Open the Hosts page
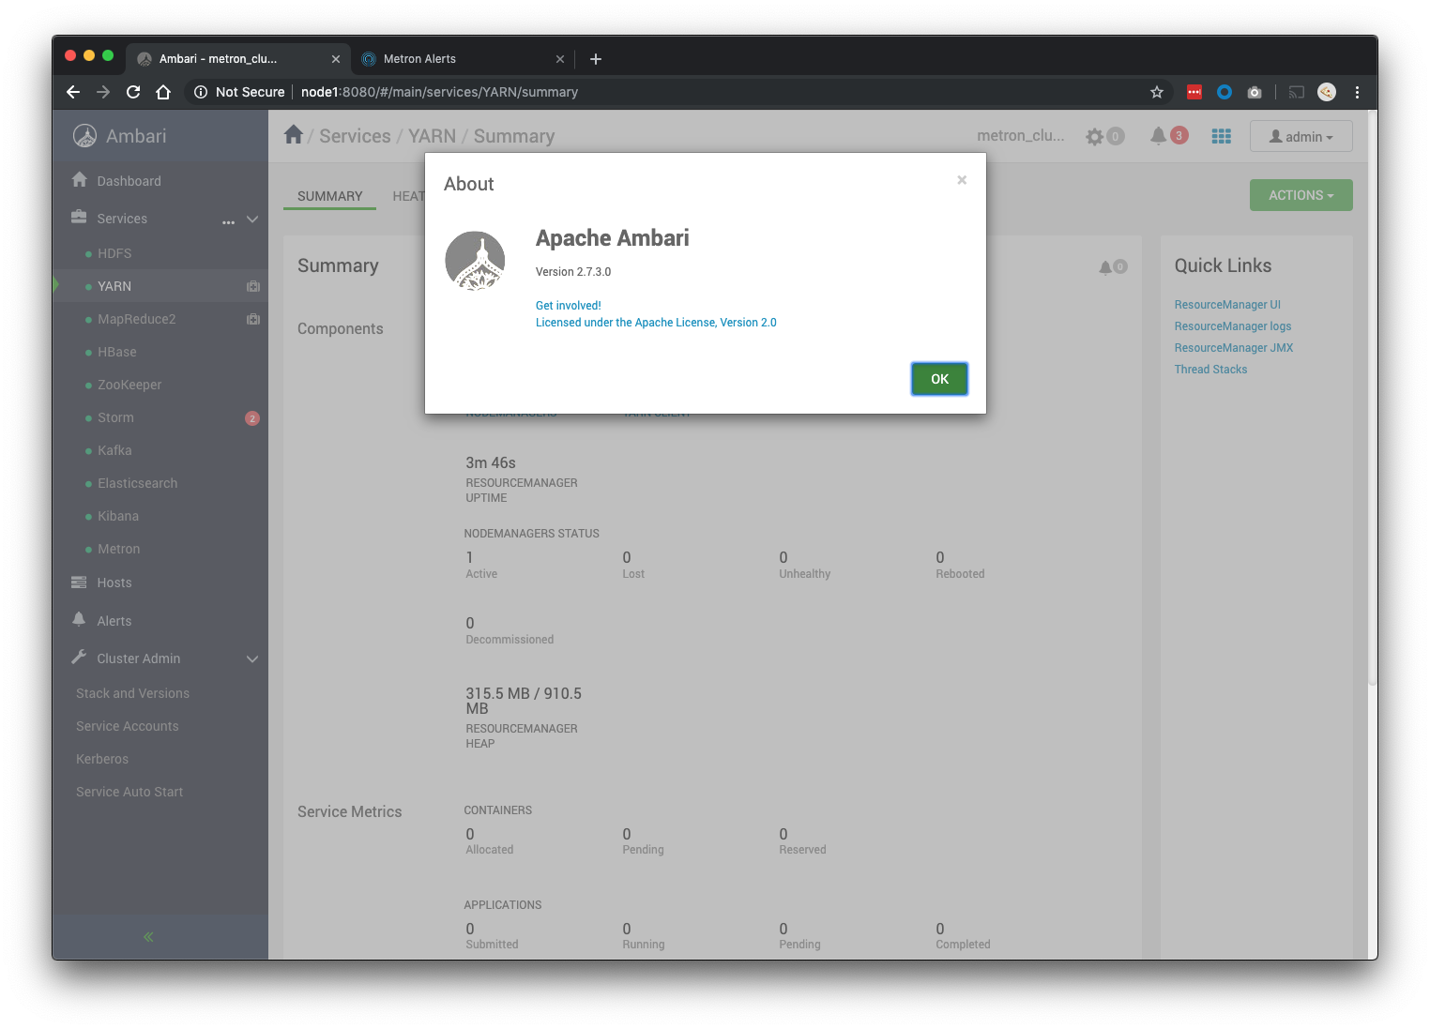 point(114,583)
